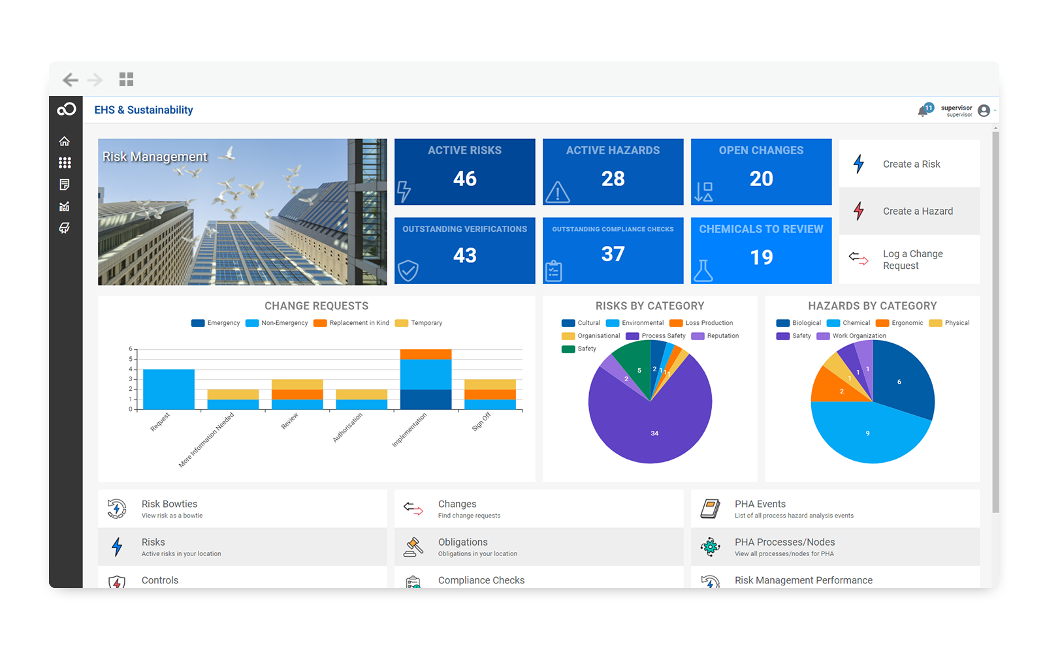Toggle Chemical legend in Hazards chart

(848, 323)
